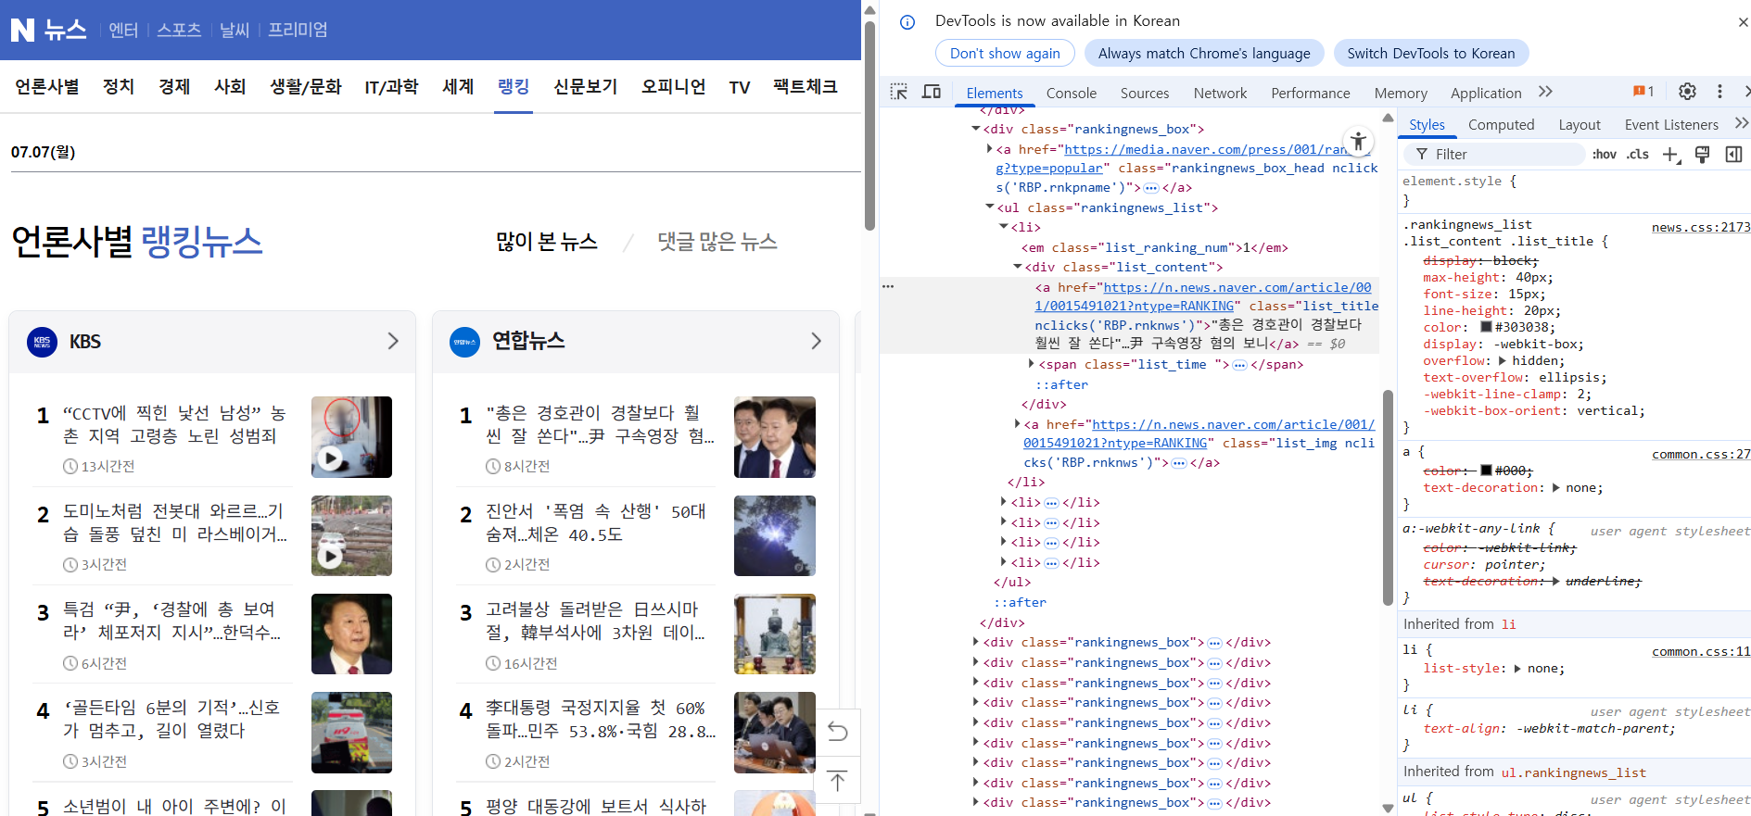
Task: Open the Application tab
Action: tap(1486, 93)
